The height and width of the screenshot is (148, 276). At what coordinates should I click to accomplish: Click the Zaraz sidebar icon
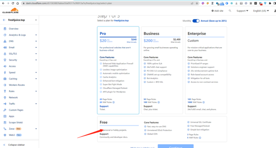[x=5, y=129]
